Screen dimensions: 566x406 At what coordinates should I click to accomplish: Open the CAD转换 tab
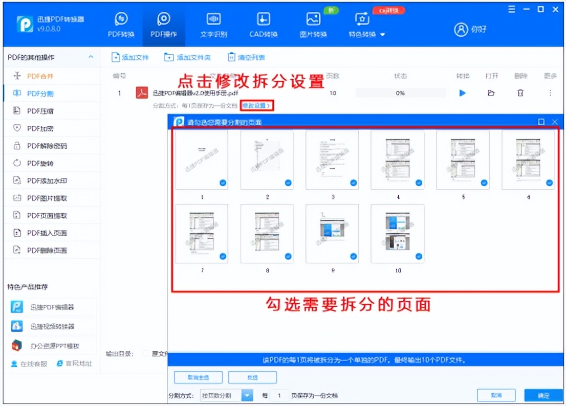(263, 25)
